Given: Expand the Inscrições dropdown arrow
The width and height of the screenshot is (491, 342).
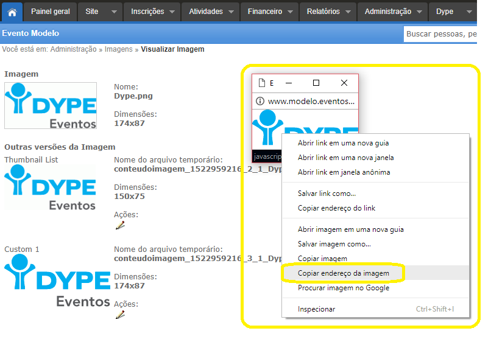Looking at the screenshot, I should [172, 12].
